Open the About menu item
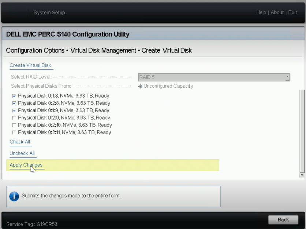 click(277, 12)
